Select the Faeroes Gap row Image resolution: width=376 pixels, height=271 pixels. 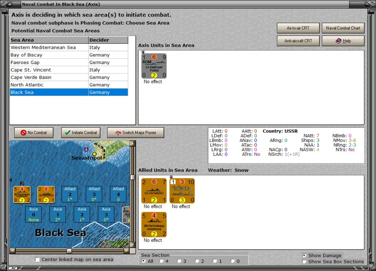coord(69,62)
